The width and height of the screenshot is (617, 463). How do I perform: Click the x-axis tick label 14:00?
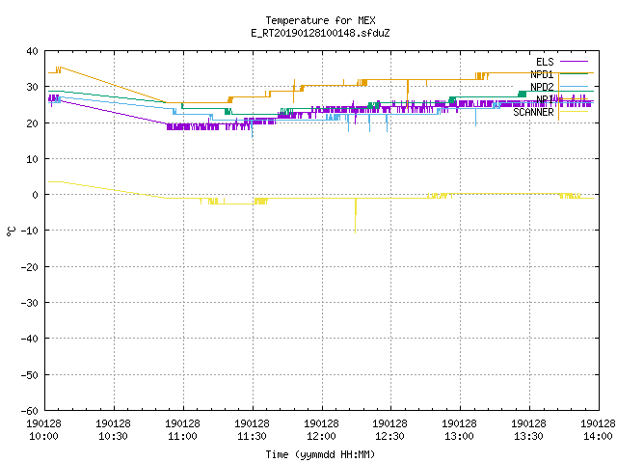(598, 436)
